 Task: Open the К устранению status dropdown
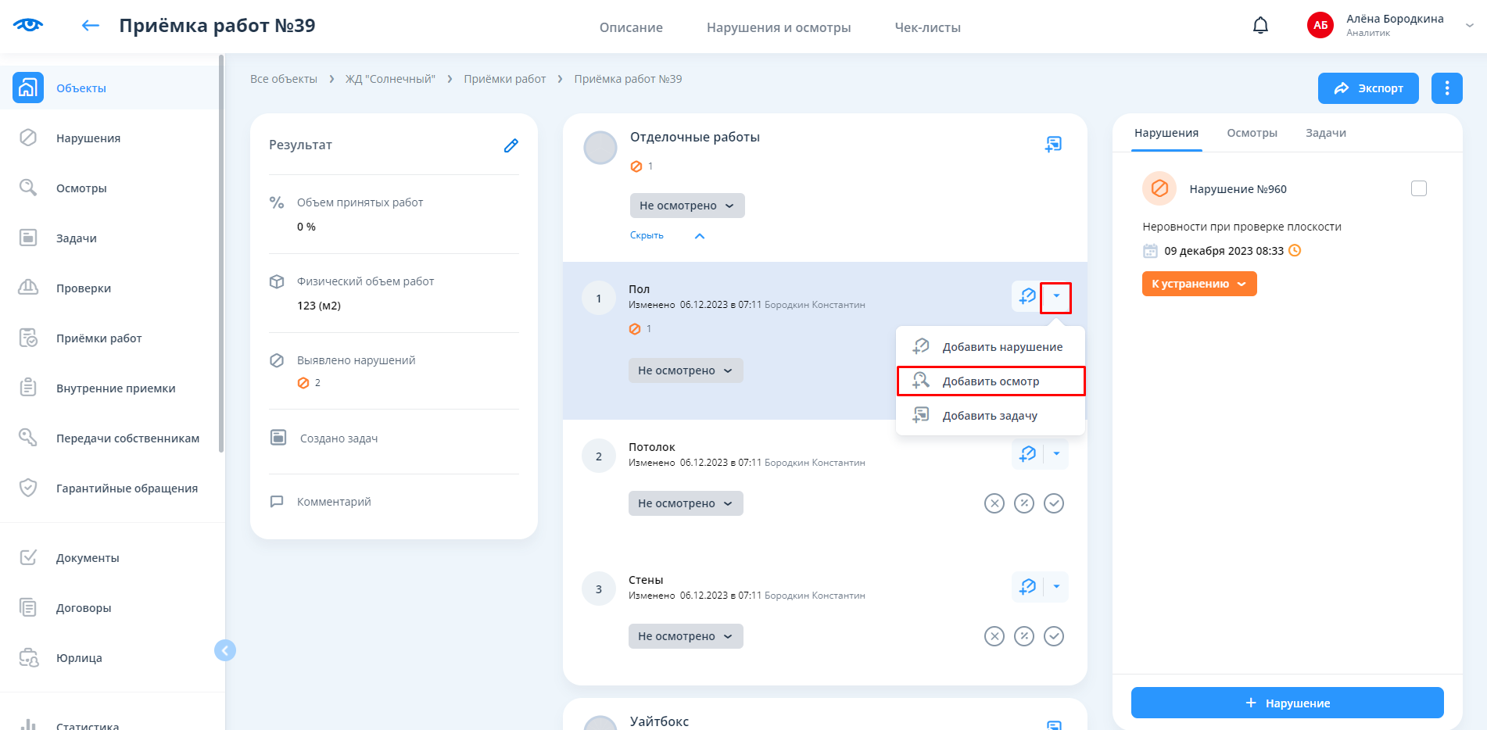click(1199, 284)
